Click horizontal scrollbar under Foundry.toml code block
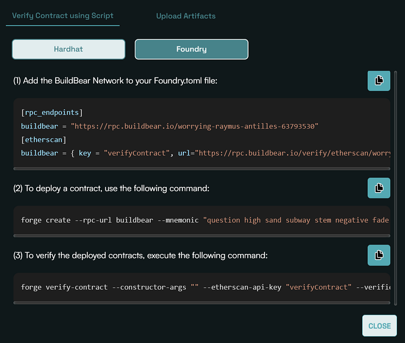This screenshot has width=405, height=343. pos(201,169)
